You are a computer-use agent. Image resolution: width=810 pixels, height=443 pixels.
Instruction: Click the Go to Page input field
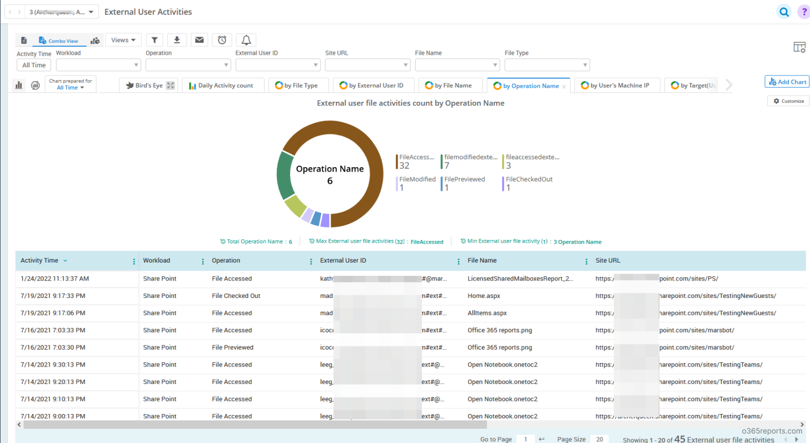tap(526, 439)
